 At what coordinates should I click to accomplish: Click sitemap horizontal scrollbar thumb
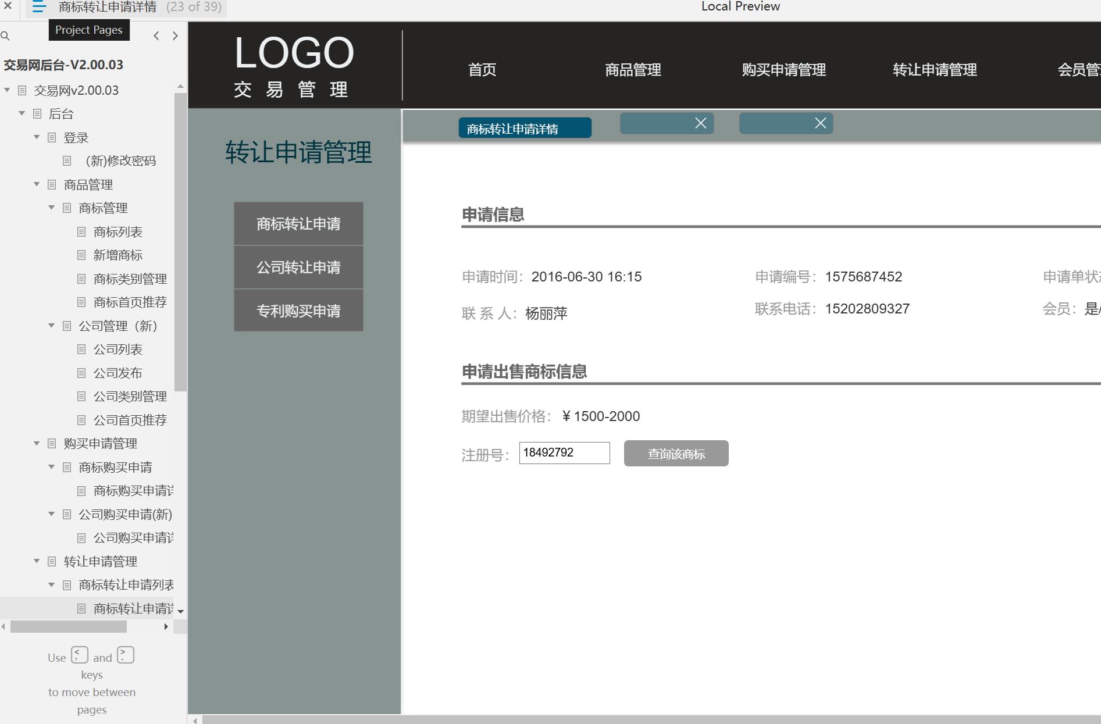(x=69, y=626)
